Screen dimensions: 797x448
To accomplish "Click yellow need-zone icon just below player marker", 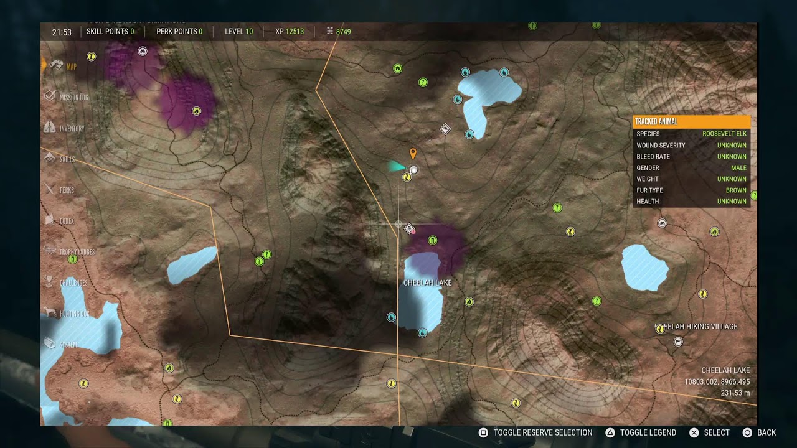I will click(407, 177).
